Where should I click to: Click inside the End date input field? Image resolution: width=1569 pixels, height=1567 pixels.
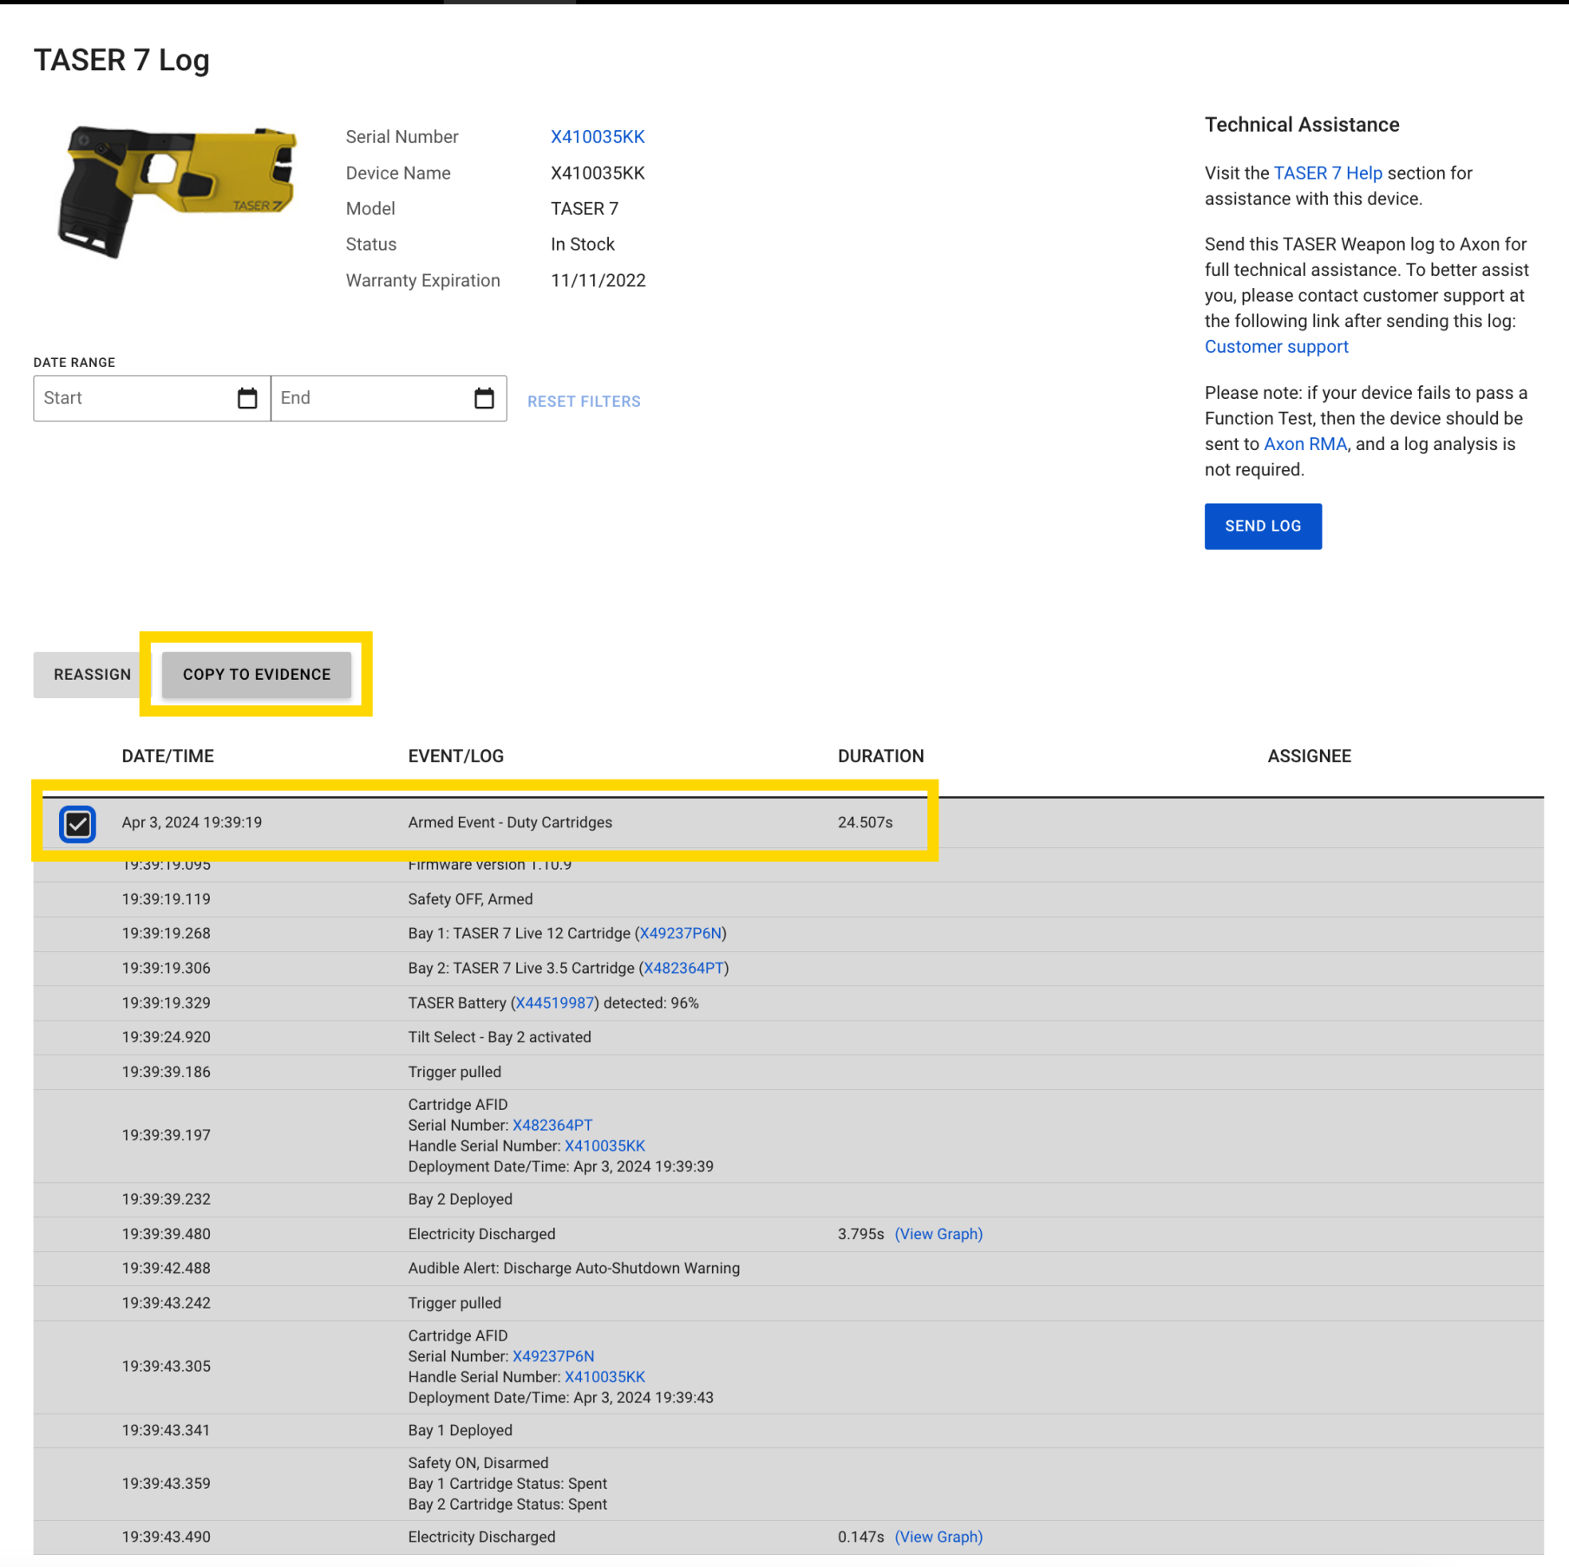pyautogui.click(x=364, y=398)
